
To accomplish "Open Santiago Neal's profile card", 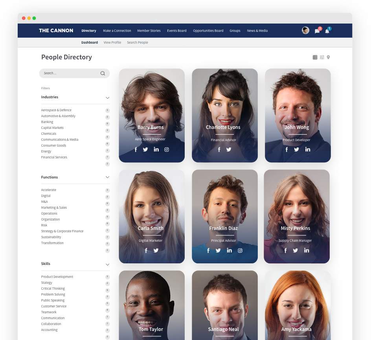I will 225,305.
